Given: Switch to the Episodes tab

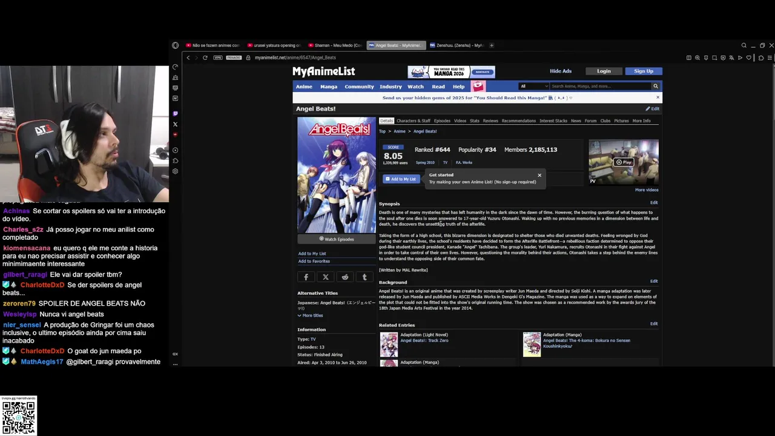Looking at the screenshot, I should (x=442, y=121).
